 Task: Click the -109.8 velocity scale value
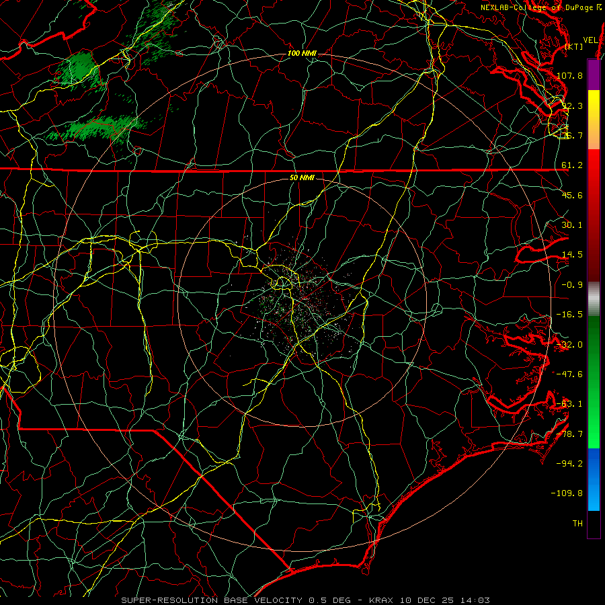(567, 493)
